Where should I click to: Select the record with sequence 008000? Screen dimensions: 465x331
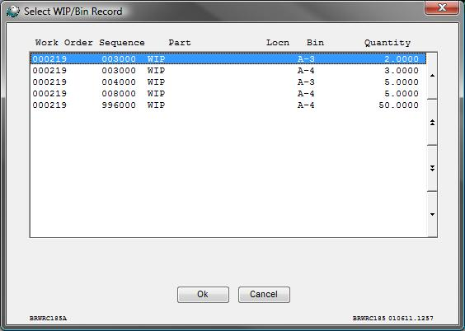coord(228,94)
